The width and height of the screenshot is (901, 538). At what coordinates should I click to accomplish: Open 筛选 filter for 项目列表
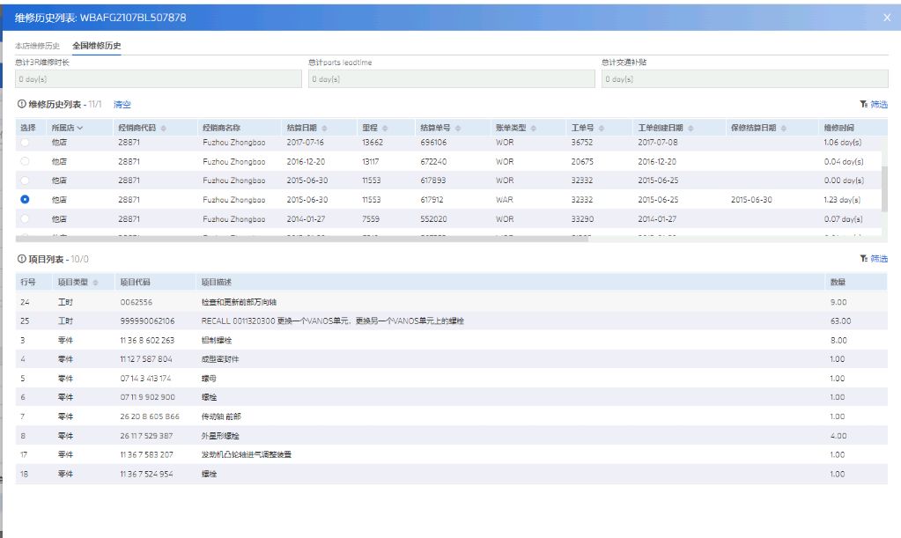(x=874, y=259)
